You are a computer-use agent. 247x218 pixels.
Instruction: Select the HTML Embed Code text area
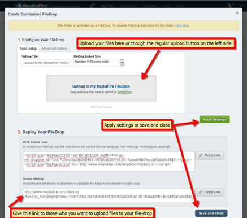[109, 162]
